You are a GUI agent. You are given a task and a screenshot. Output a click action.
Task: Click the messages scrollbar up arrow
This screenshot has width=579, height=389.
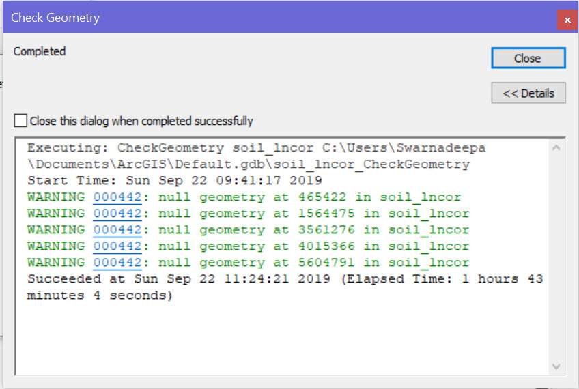pyautogui.click(x=556, y=148)
